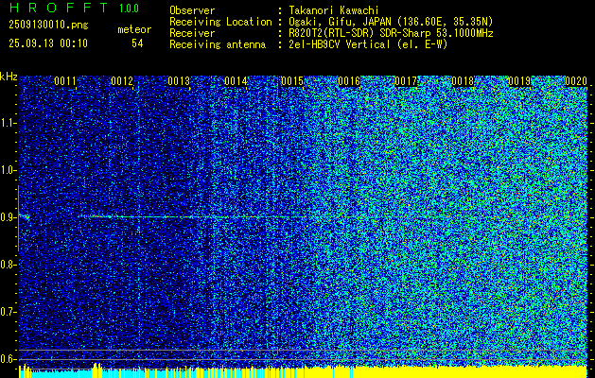Image resolution: width=595 pixels, height=378 pixels.
Task: Click the HROFFT title text
Action: [x=59, y=8]
